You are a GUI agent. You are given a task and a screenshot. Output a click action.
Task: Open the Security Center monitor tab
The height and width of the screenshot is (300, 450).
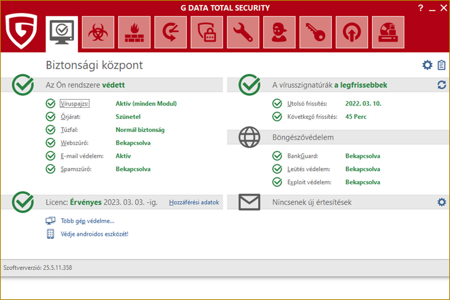point(62,34)
